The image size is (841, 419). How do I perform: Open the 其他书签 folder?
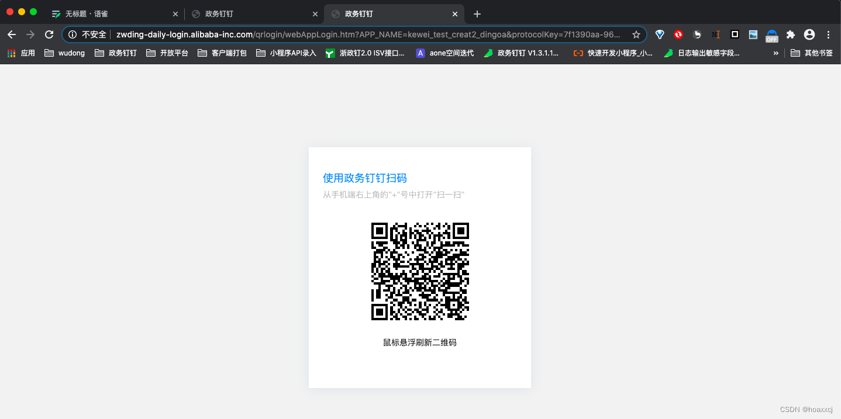tap(812, 53)
